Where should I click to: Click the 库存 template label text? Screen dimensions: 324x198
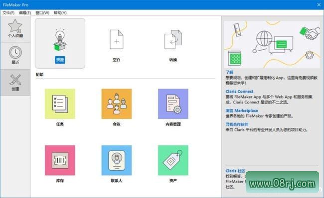click(x=60, y=181)
